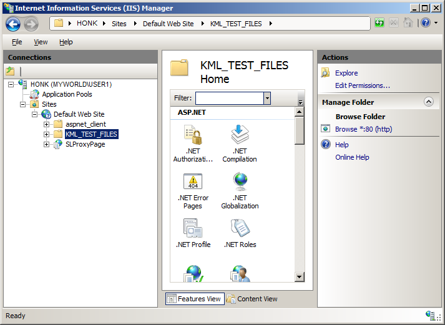Click the Help icon in Actions pane
Image resolution: width=445 pixels, height=325 pixels.
[326, 144]
